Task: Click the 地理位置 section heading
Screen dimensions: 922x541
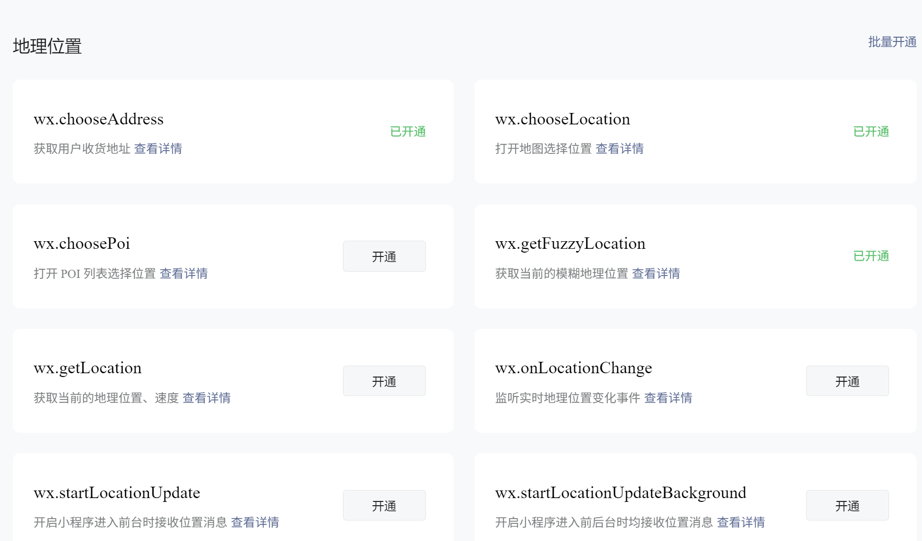Action: (47, 46)
